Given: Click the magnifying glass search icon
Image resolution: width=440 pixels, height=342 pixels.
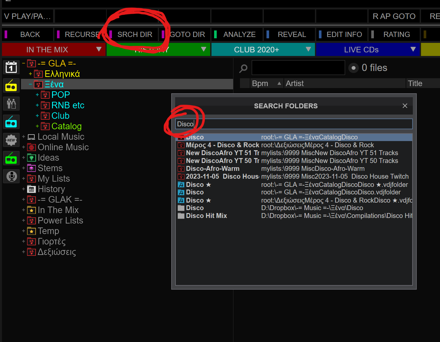Looking at the screenshot, I should [x=243, y=68].
